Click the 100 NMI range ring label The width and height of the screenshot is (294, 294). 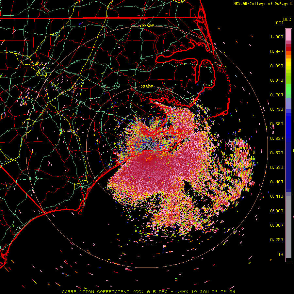click(x=147, y=26)
